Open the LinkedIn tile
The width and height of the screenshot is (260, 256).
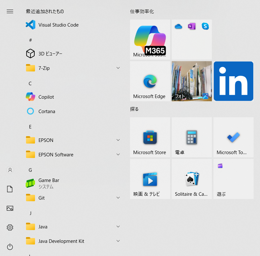coord(233,81)
